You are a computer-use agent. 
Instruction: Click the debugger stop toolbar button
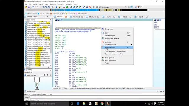pyautogui.click(x=100, y=7)
